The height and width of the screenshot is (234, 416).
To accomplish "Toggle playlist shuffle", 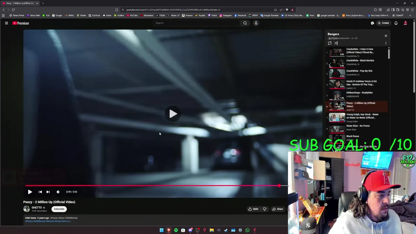I will point(336,43).
